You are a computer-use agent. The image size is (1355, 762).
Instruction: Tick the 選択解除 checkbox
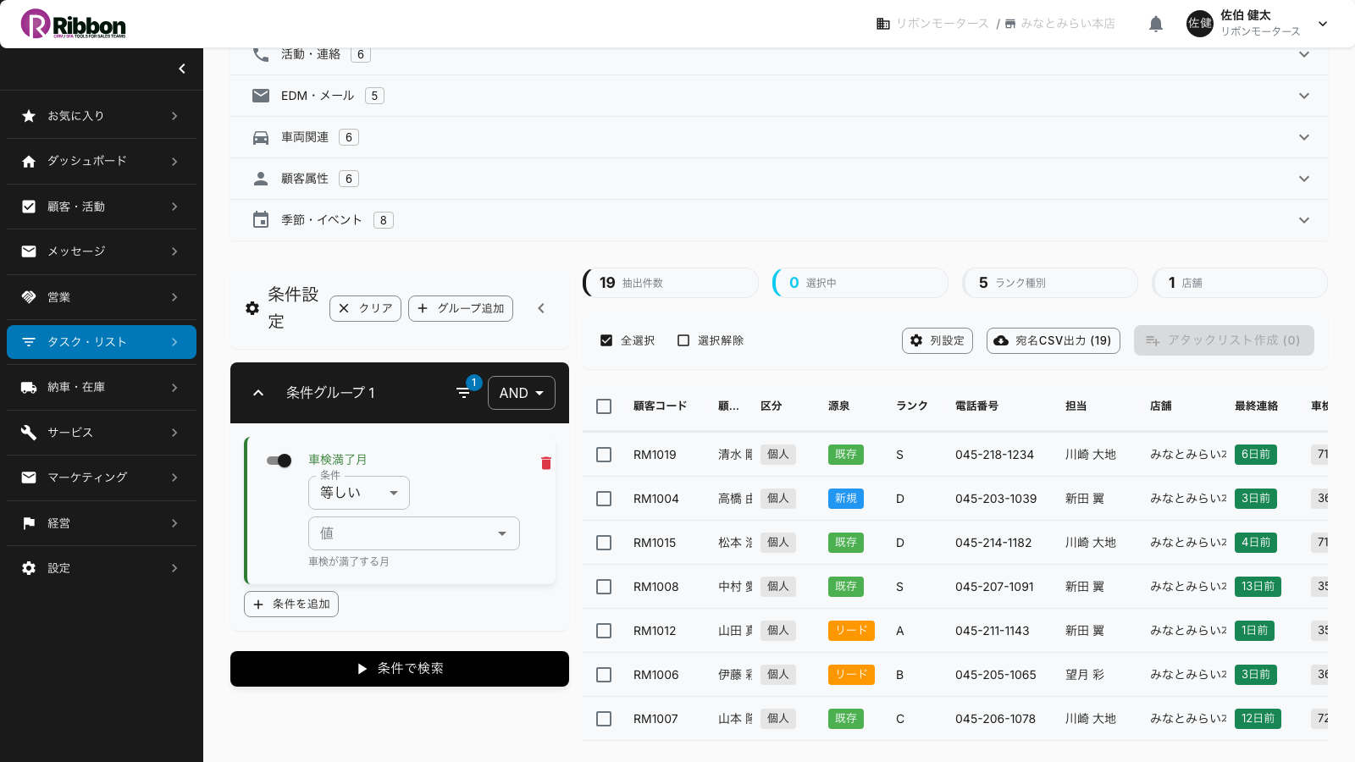coord(683,340)
